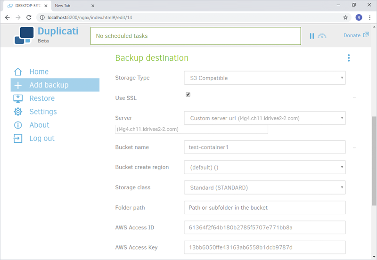The width and height of the screenshot is (377, 260).
Task: Click the Storage class label
Action: click(133, 187)
